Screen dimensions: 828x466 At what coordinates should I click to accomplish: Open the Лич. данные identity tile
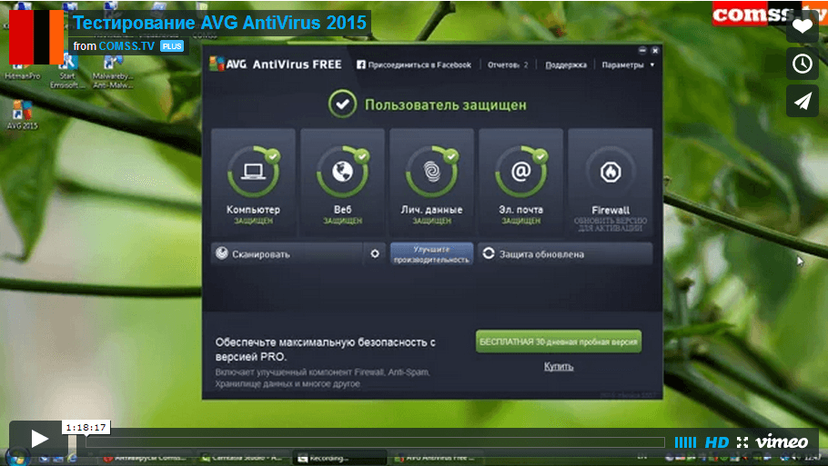click(x=431, y=183)
